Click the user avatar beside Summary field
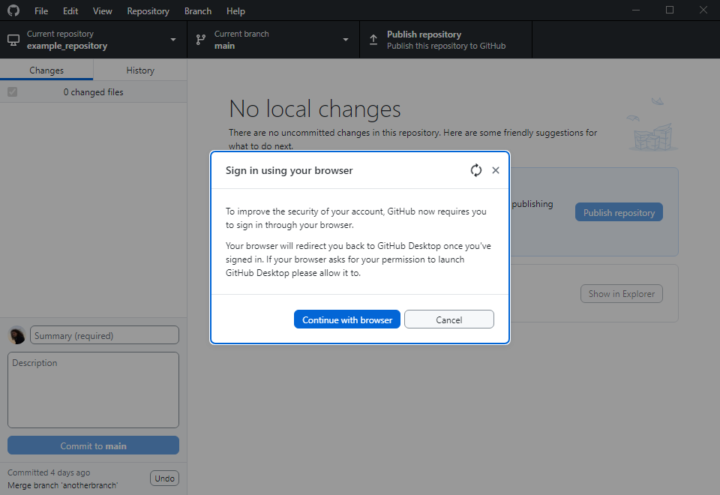 17,335
